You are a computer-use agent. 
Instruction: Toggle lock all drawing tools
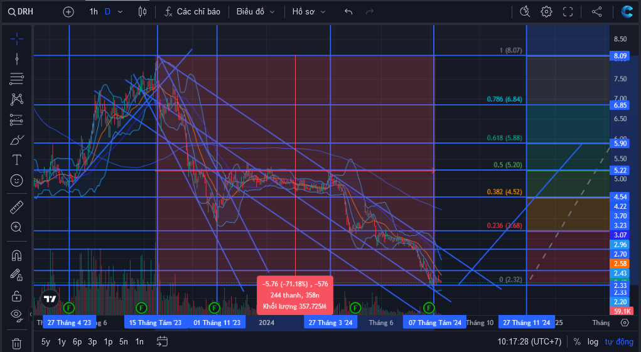click(x=17, y=295)
